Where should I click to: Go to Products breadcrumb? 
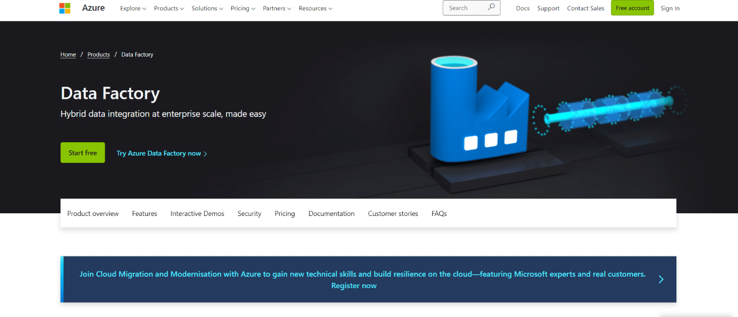click(99, 55)
